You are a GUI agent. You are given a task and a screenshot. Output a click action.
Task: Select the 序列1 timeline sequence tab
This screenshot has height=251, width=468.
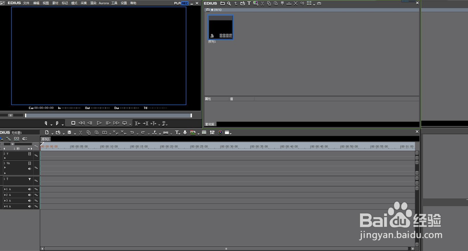coord(46,139)
